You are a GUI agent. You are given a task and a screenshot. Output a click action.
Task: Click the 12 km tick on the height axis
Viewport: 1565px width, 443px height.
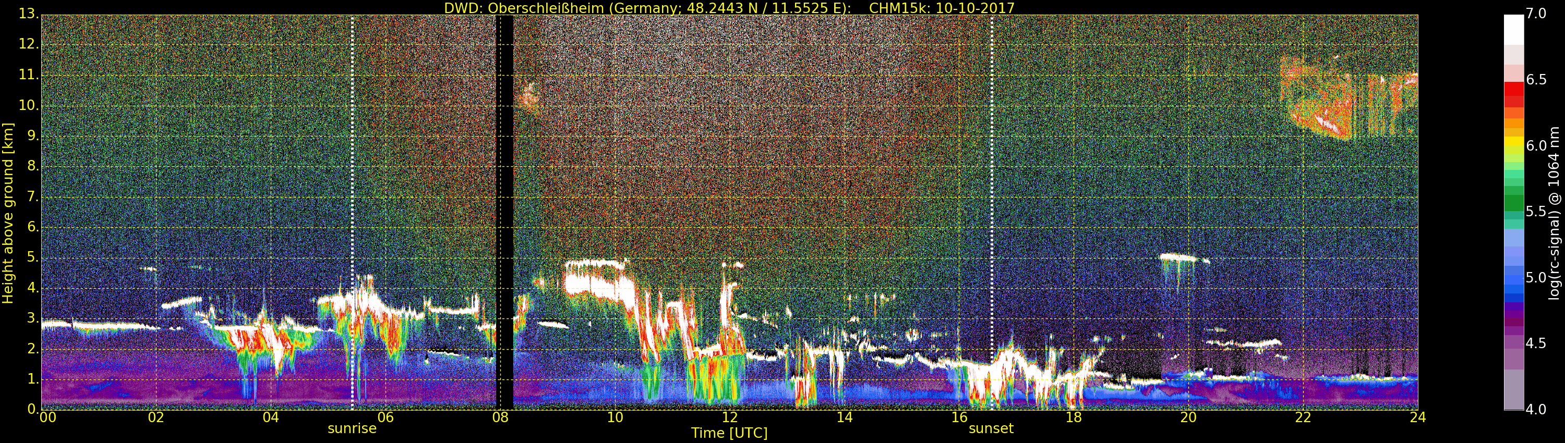tap(28, 44)
